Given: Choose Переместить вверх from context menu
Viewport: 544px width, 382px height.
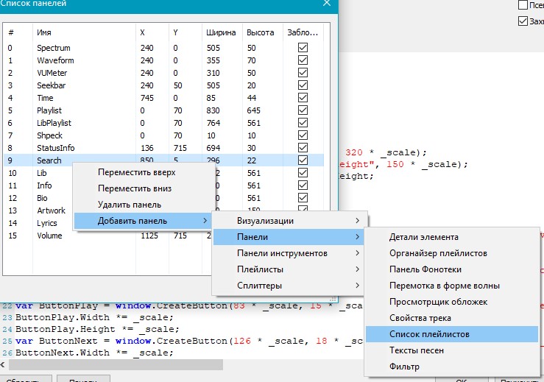Looking at the screenshot, I should click(x=137, y=172).
